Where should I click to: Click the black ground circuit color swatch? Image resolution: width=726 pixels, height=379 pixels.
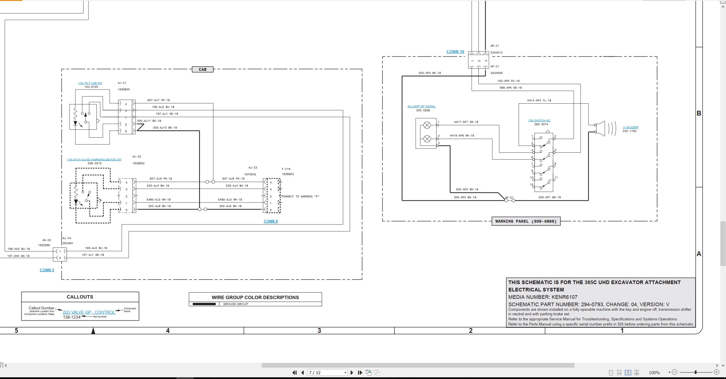point(204,304)
